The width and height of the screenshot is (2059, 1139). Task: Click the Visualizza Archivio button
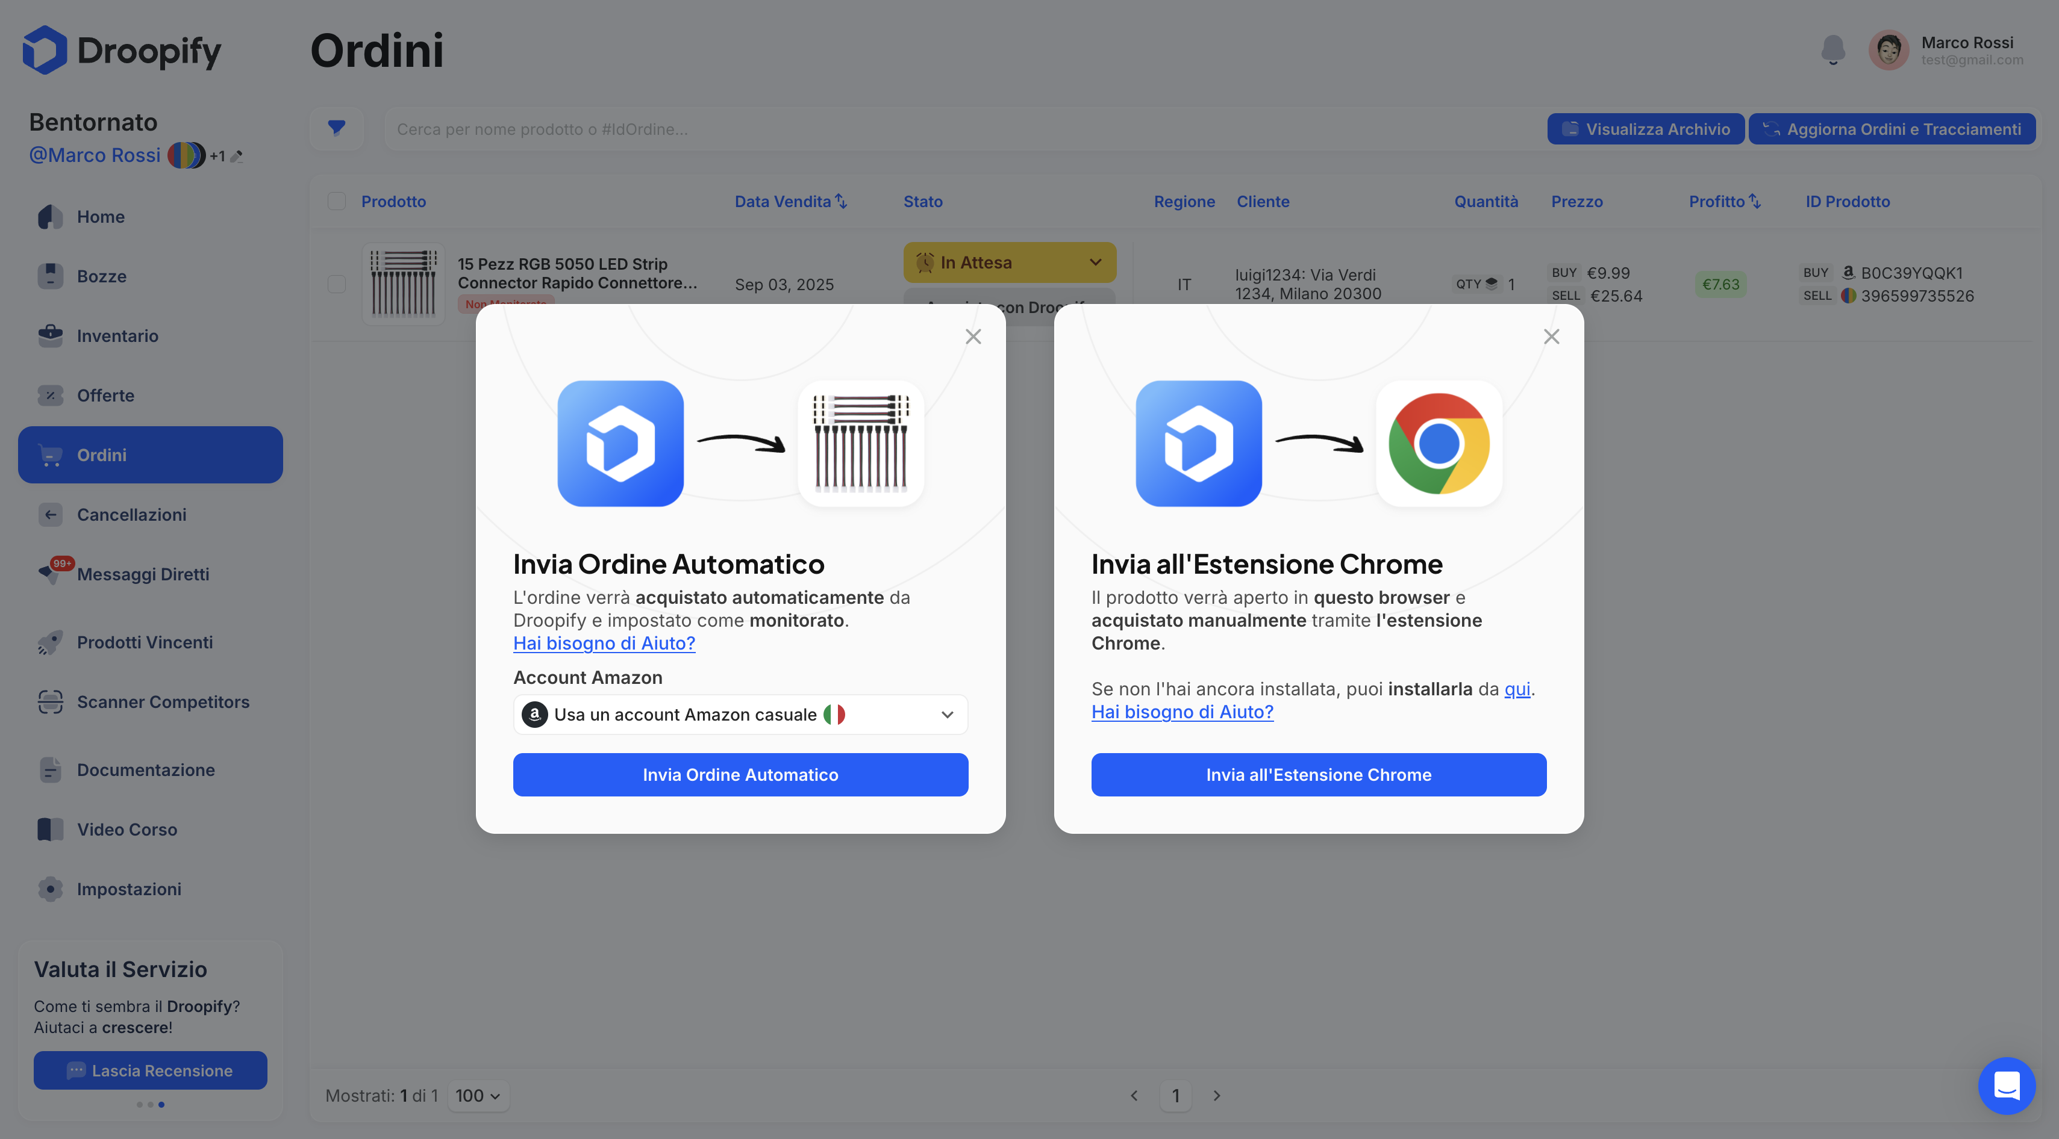coord(1646,129)
